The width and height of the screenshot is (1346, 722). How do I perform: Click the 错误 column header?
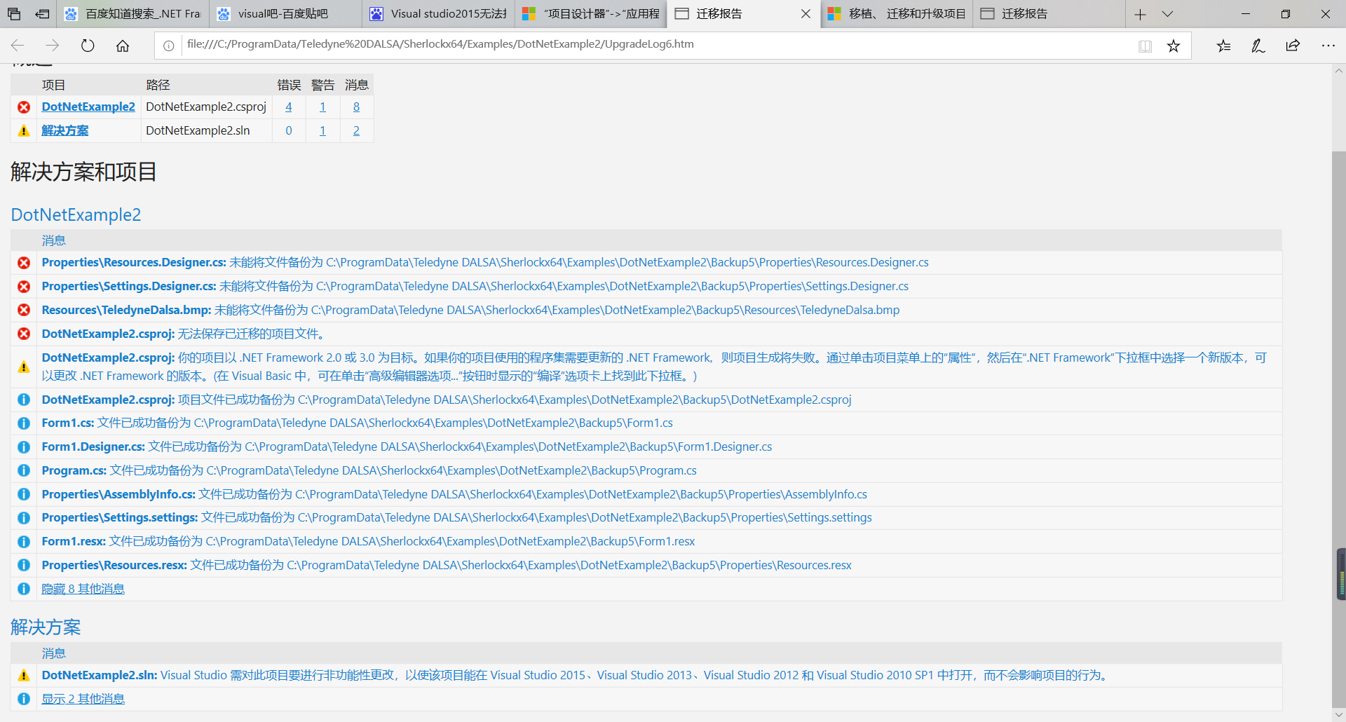point(289,85)
